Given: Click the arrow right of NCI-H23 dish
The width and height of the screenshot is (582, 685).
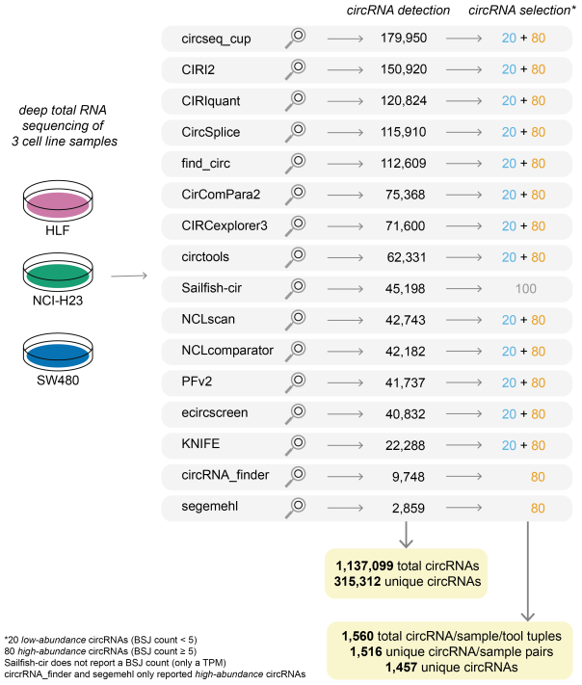Looking at the screenshot, I should pos(128,277).
